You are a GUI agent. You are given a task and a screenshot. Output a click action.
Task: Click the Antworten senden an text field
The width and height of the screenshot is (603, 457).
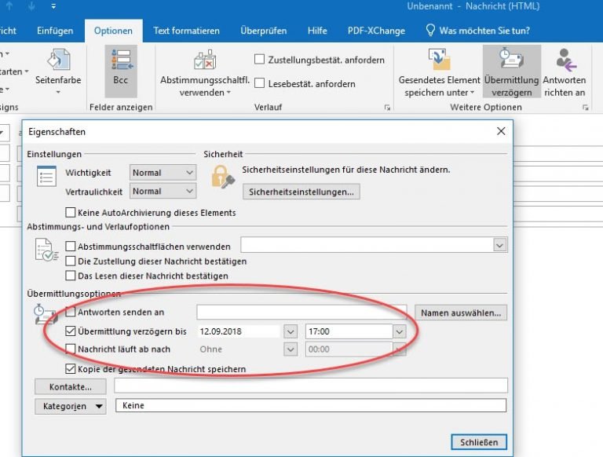301,312
